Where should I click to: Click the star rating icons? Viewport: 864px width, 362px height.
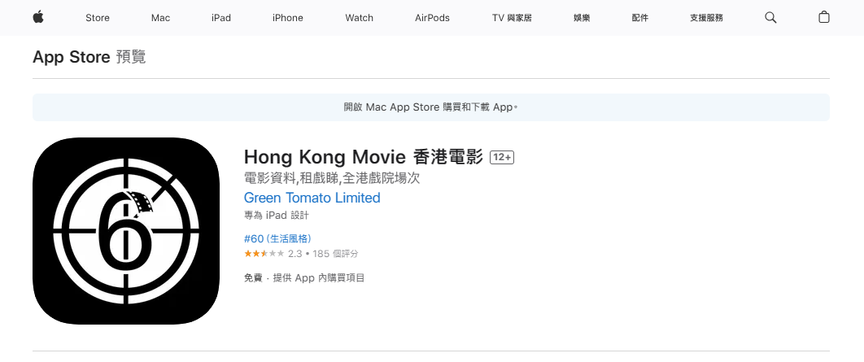(x=264, y=254)
